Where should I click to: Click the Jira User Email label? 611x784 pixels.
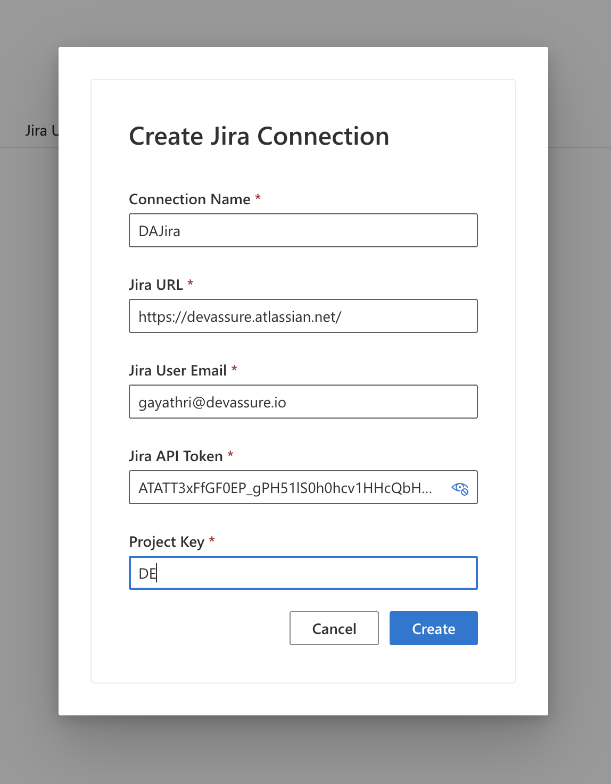click(178, 371)
